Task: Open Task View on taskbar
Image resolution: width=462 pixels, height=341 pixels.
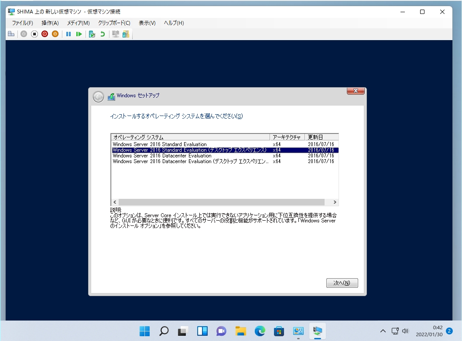Action: click(x=183, y=331)
